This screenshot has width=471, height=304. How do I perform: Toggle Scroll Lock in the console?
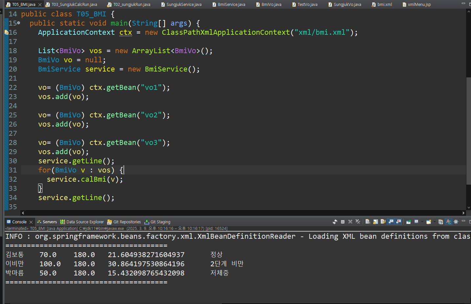375,222
